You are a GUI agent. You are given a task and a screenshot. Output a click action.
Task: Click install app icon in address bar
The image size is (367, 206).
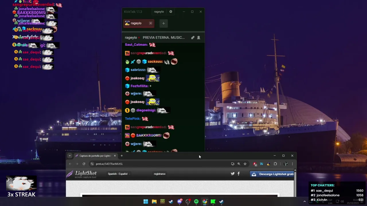pos(233,164)
